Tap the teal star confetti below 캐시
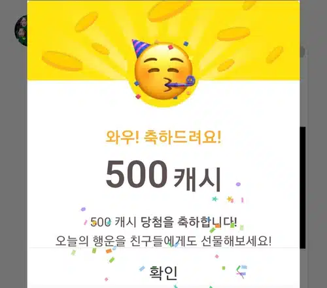Screen dimensions: 327x288 tap(215, 199)
